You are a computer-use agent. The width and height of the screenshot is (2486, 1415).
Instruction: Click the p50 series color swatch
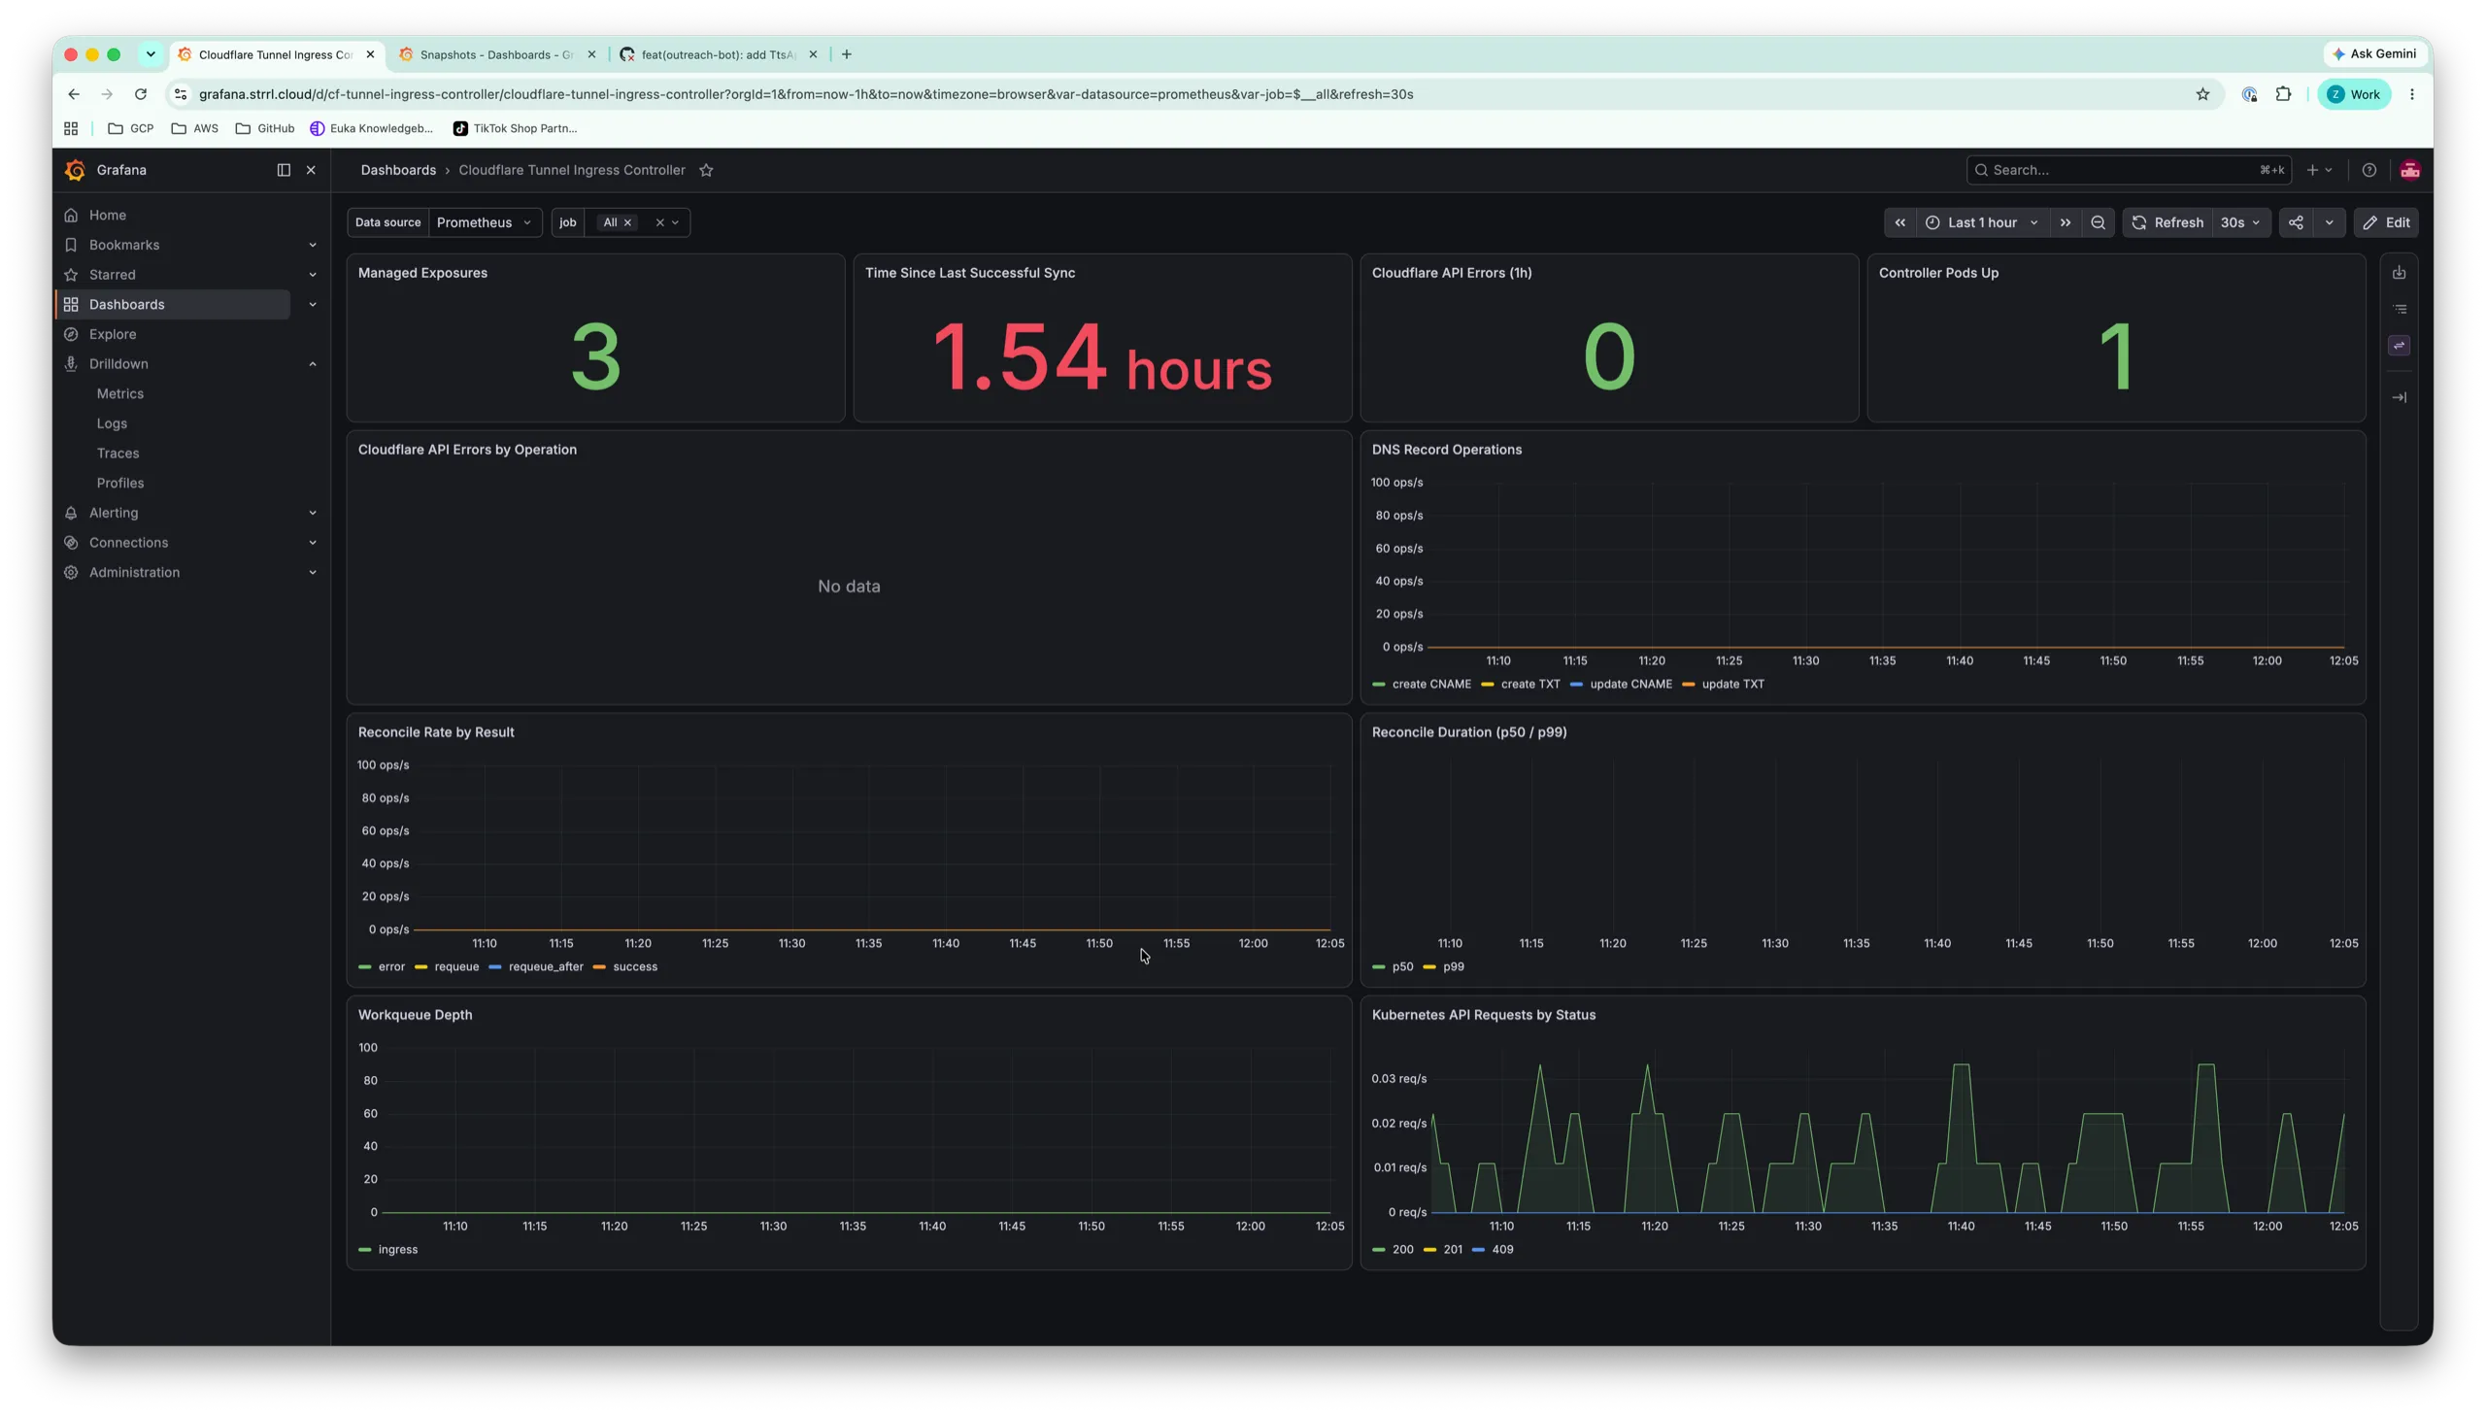tap(1379, 967)
